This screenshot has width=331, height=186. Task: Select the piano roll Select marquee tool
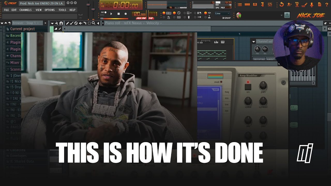click(89, 23)
